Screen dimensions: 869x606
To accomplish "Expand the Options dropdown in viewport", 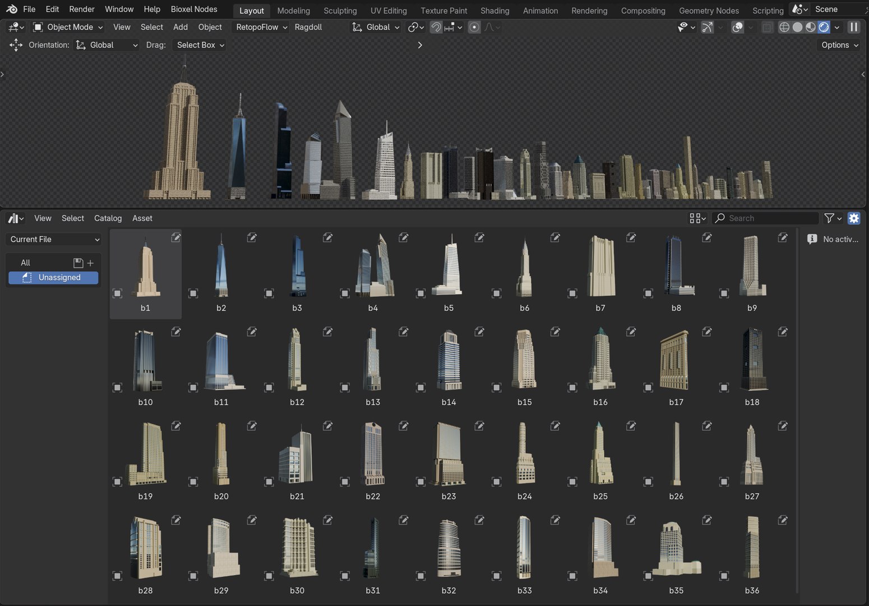I will pos(839,45).
